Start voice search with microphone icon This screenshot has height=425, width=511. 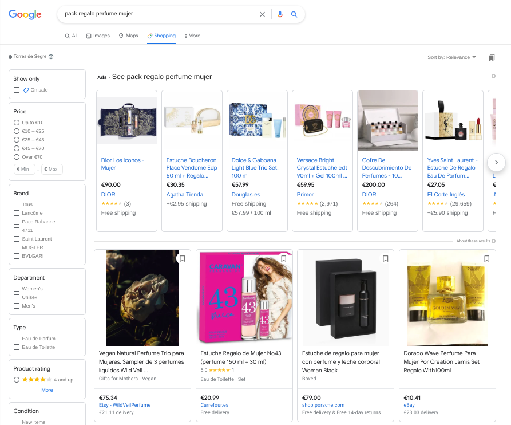[x=280, y=14]
